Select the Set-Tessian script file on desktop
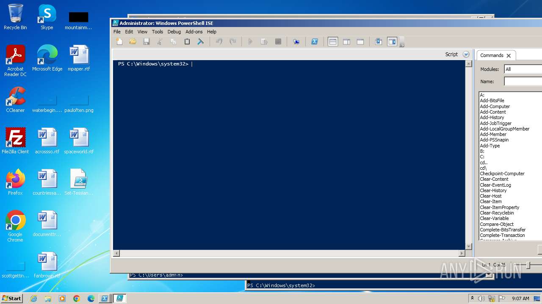Image resolution: width=542 pixels, height=304 pixels. tap(79, 182)
